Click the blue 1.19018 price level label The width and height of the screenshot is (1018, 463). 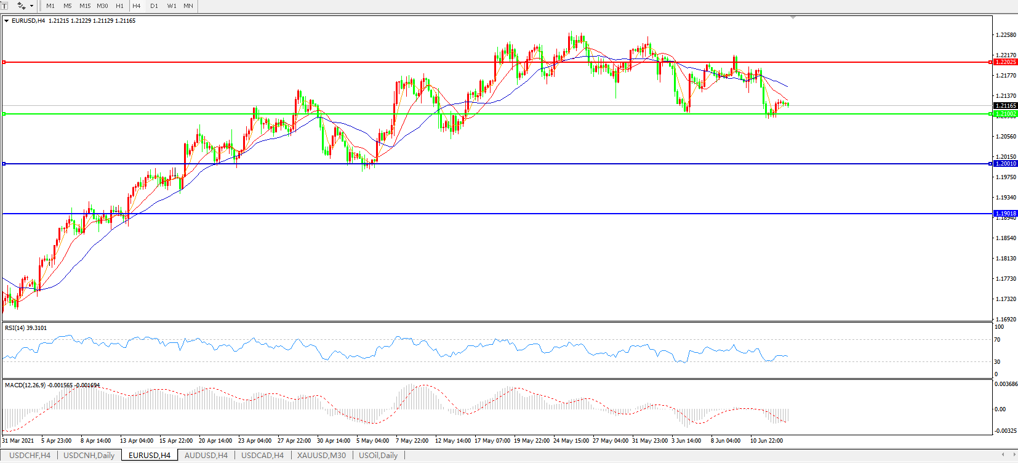[x=1006, y=214]
